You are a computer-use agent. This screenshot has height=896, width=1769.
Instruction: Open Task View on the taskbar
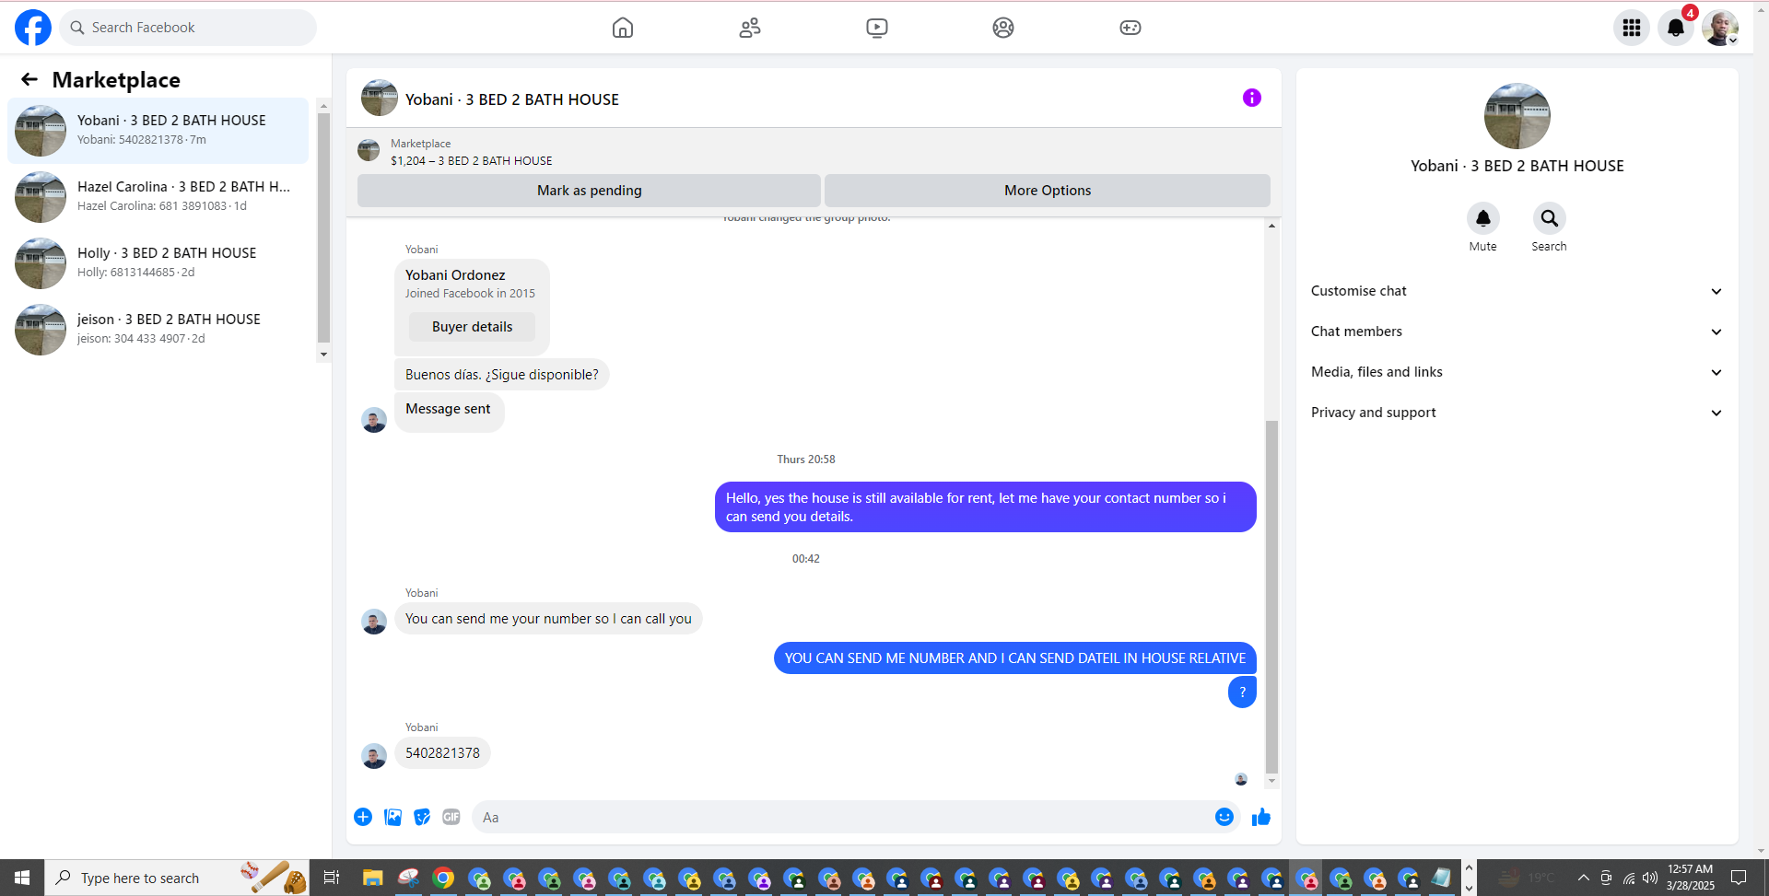pos(332,878)
